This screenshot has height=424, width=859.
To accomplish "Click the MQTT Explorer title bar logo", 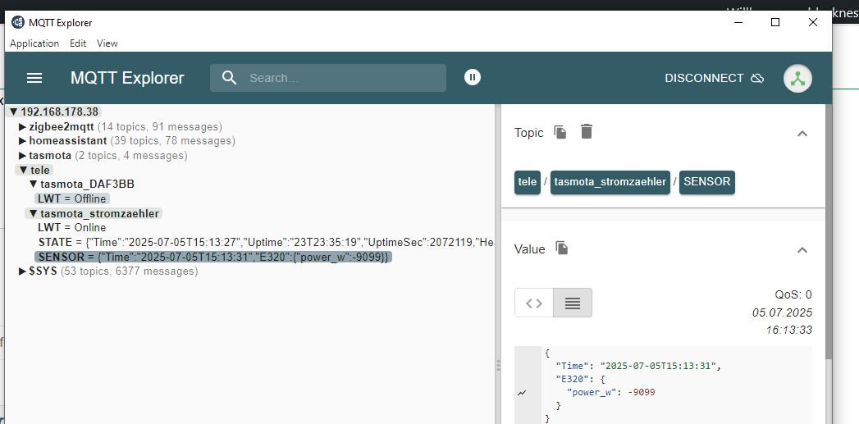I will click(x=18, y=22).
